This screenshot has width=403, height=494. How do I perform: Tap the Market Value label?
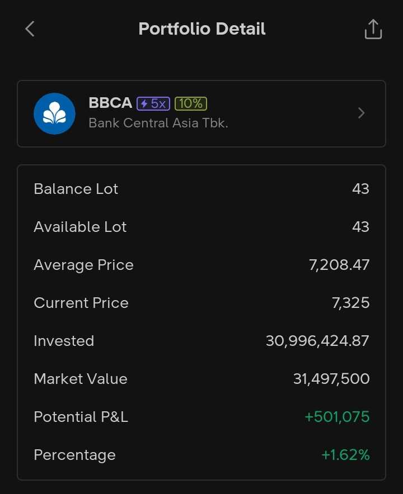(x=81, y=379)
